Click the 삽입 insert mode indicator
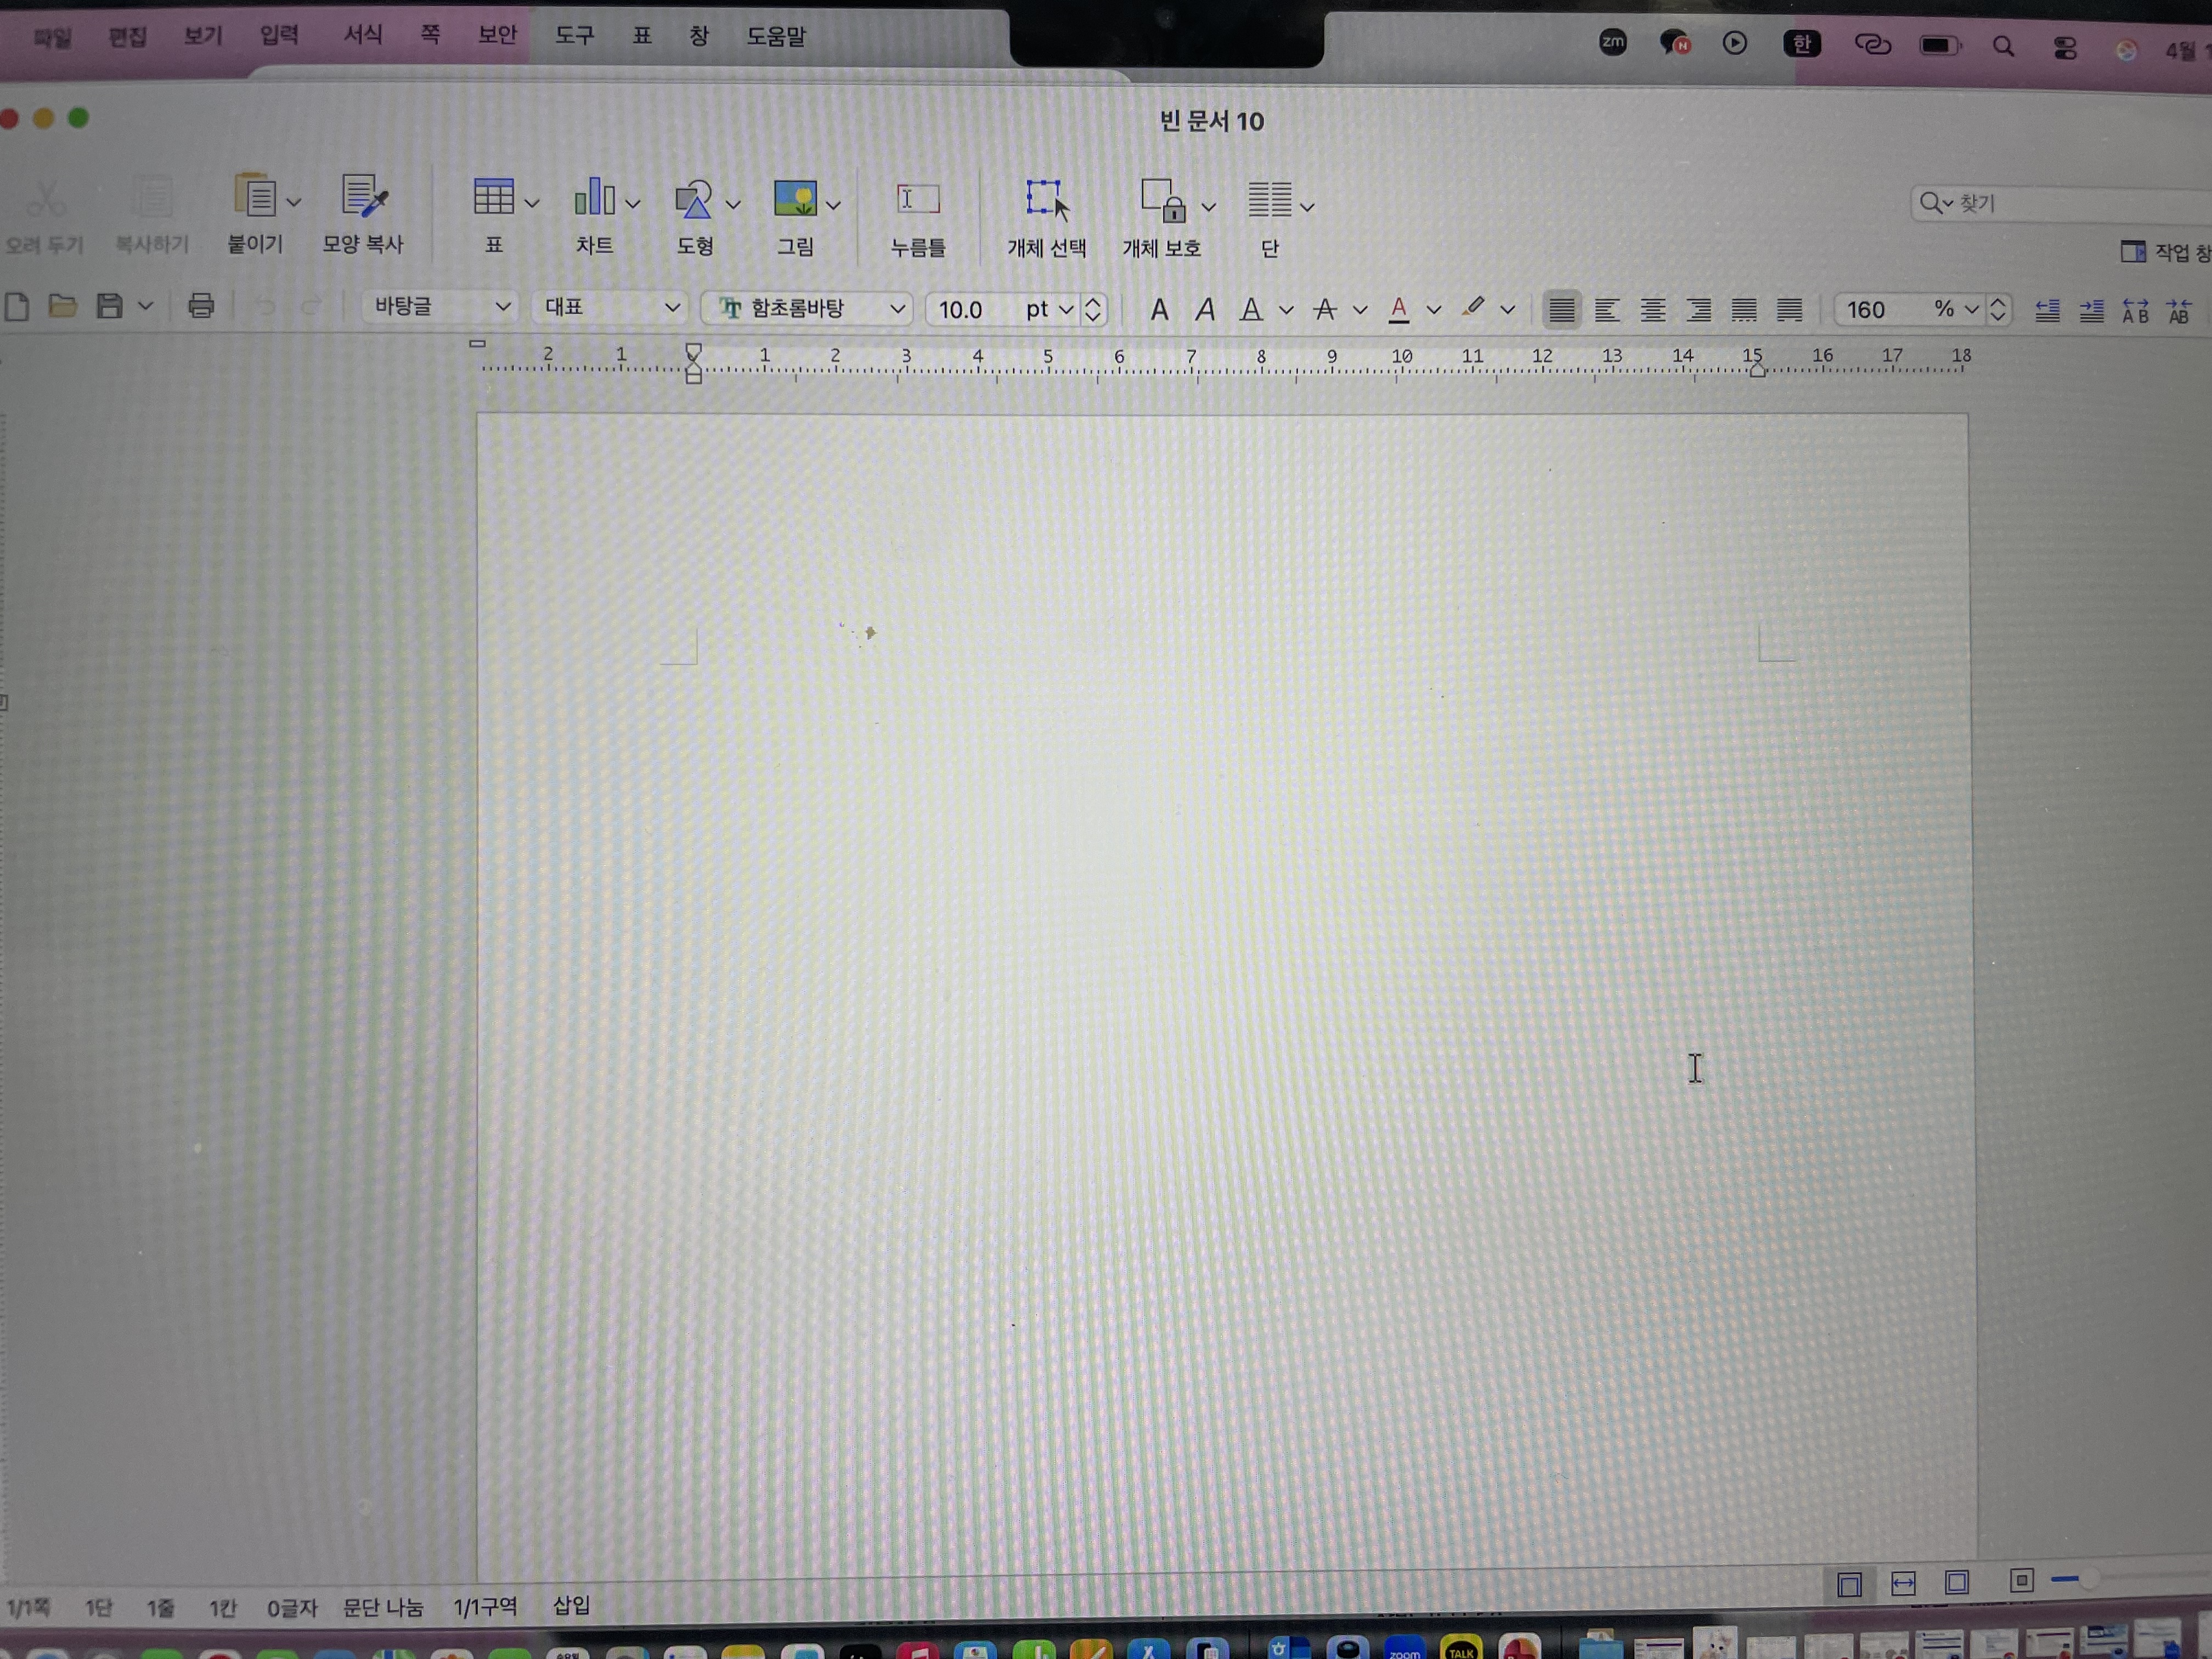The width and height of the screenshot is (2212, 1659). pyautogui.click(x=571, y=1606)
